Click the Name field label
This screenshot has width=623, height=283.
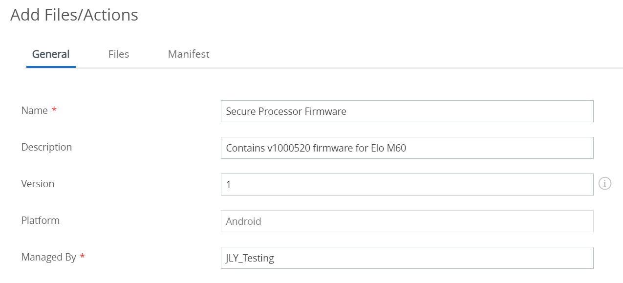(35, 110)
